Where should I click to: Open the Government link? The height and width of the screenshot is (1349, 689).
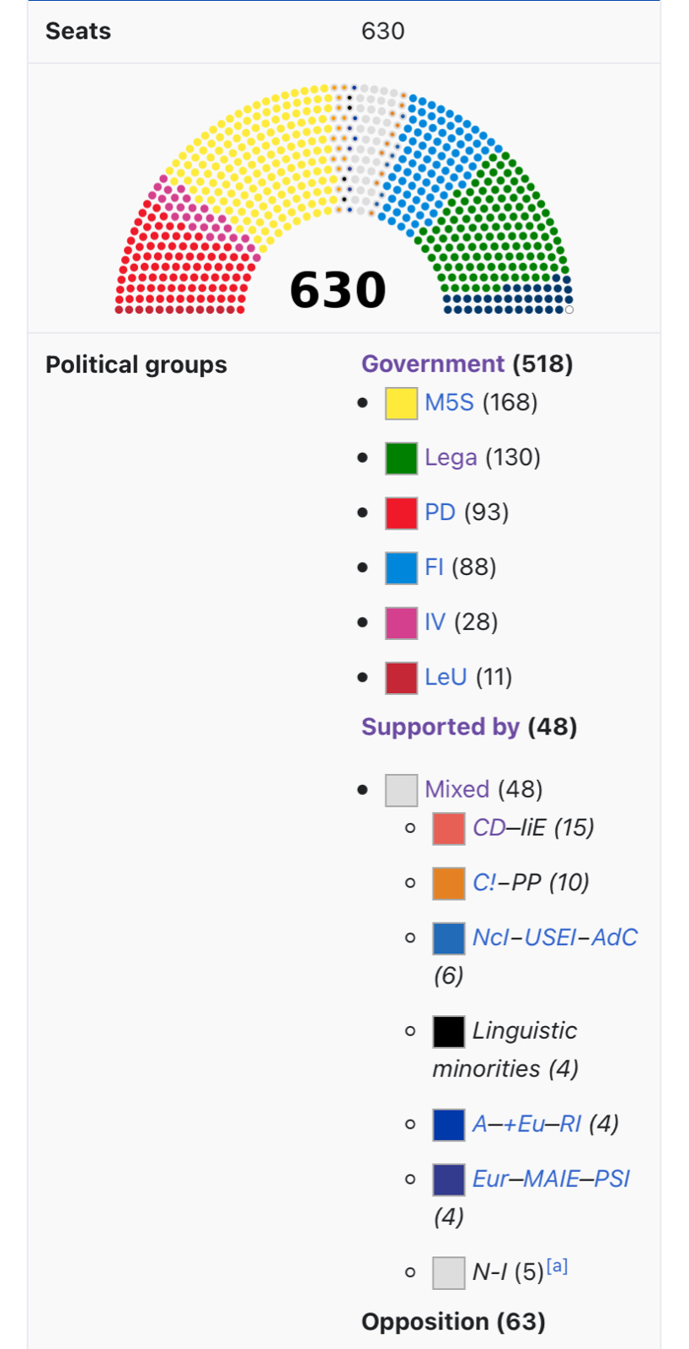click(x=432, y=364)
